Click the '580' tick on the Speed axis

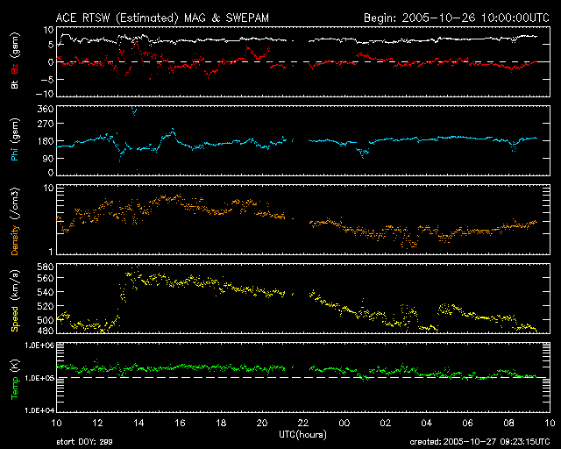[46, 267]
